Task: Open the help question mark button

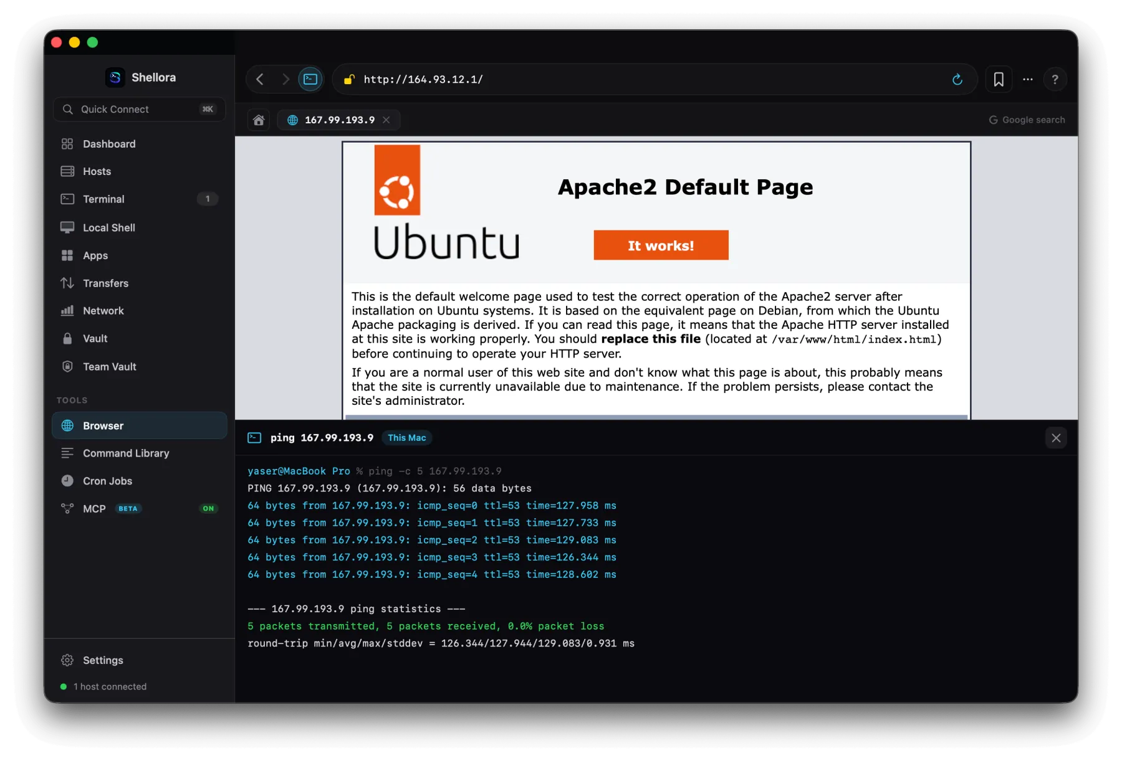Action: pyautogui.click(x=1055, y=79)
